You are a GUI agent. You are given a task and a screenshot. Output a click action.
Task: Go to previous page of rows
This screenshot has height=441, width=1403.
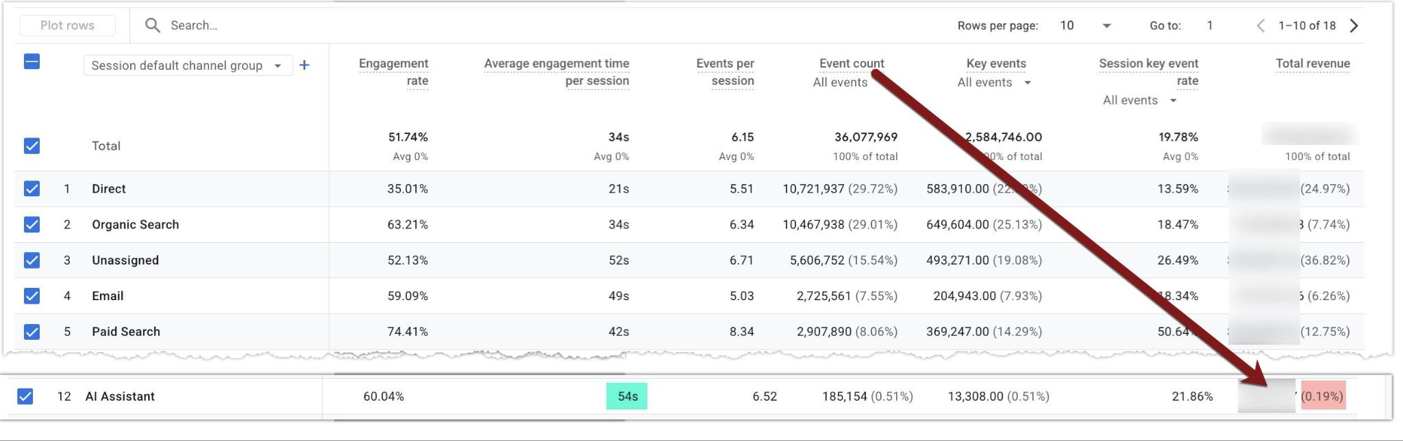[1261, 25]
